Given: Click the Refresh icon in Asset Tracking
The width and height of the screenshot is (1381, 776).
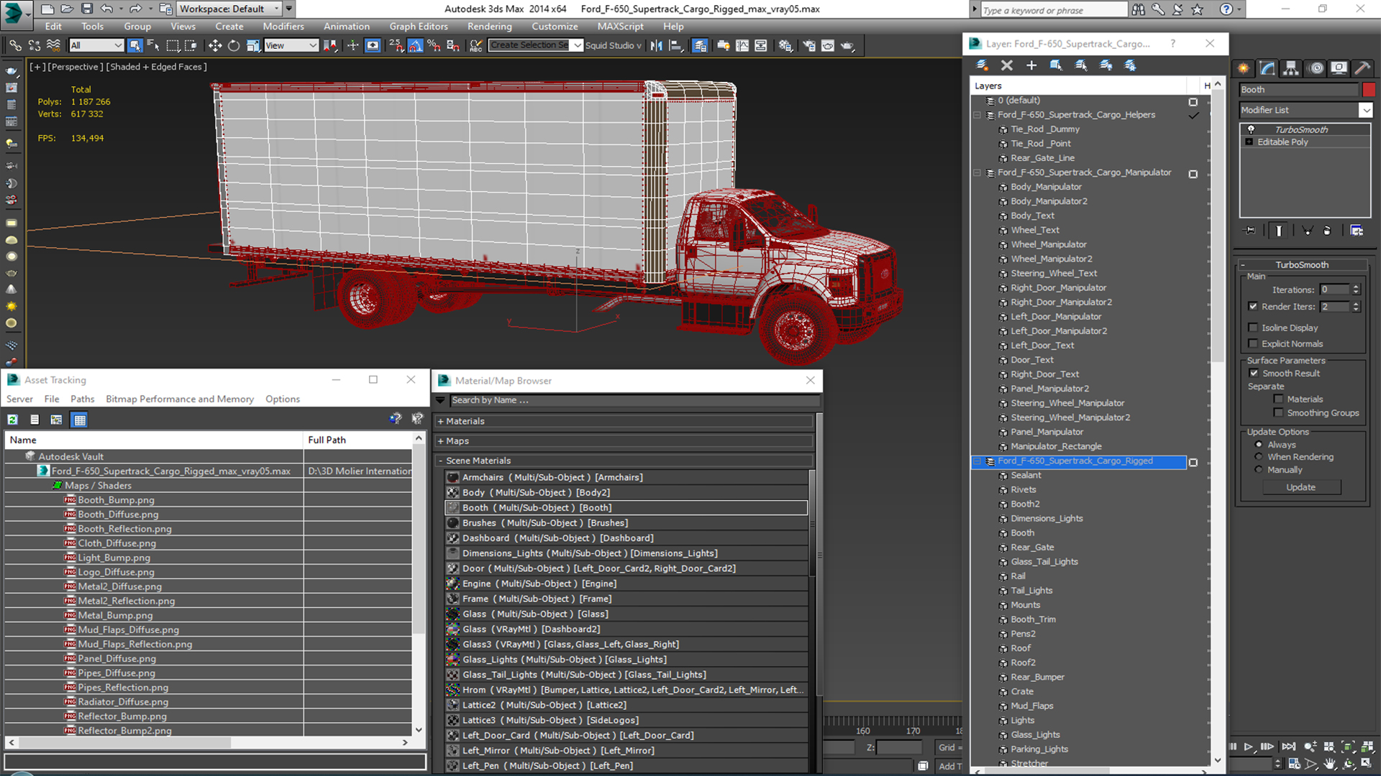Looking at the screenshot, I should pyautogui.click(x=12, y=420).
